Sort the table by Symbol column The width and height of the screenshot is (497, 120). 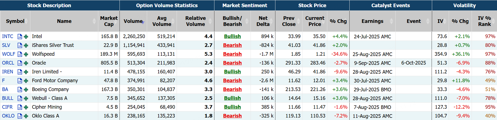pos(15,21)
